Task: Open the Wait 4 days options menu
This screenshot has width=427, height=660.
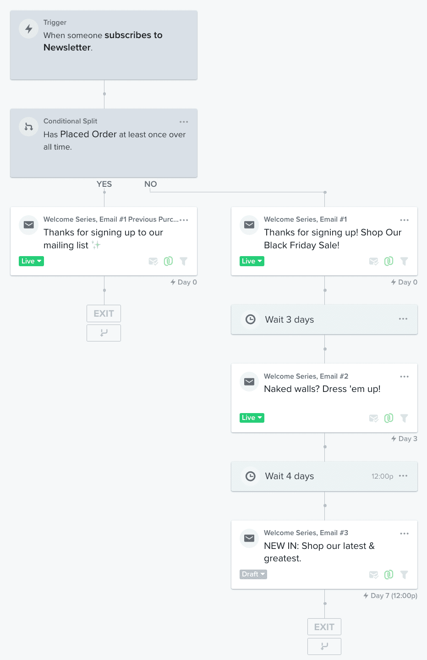Action: pos(403,476)
